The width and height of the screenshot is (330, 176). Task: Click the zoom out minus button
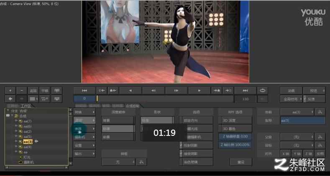click(22, 91)
